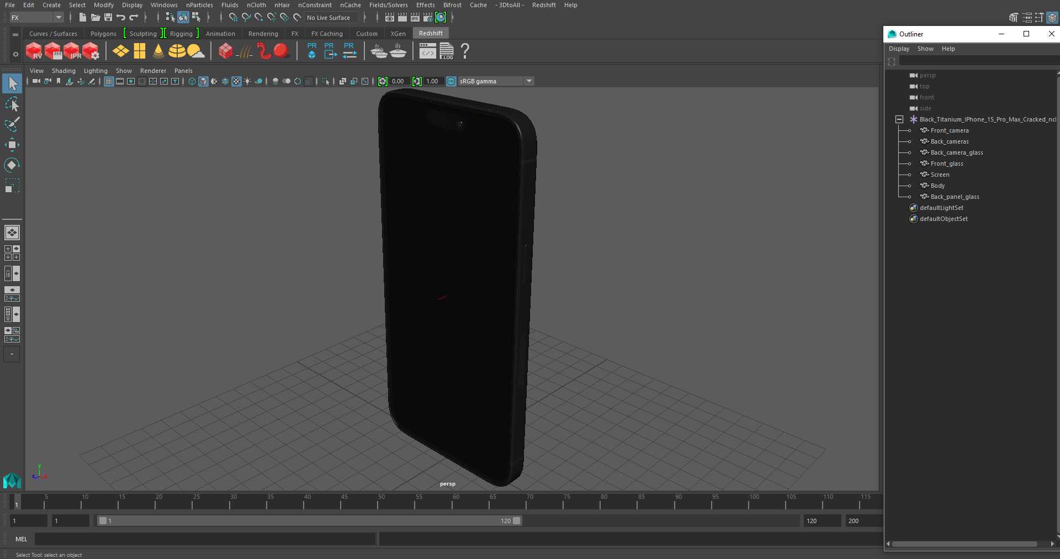The width and height of the screenshot is (1060, 559).
Task: Click the red sphere Redshift shelf icon
Action: [x=282, y=51]
